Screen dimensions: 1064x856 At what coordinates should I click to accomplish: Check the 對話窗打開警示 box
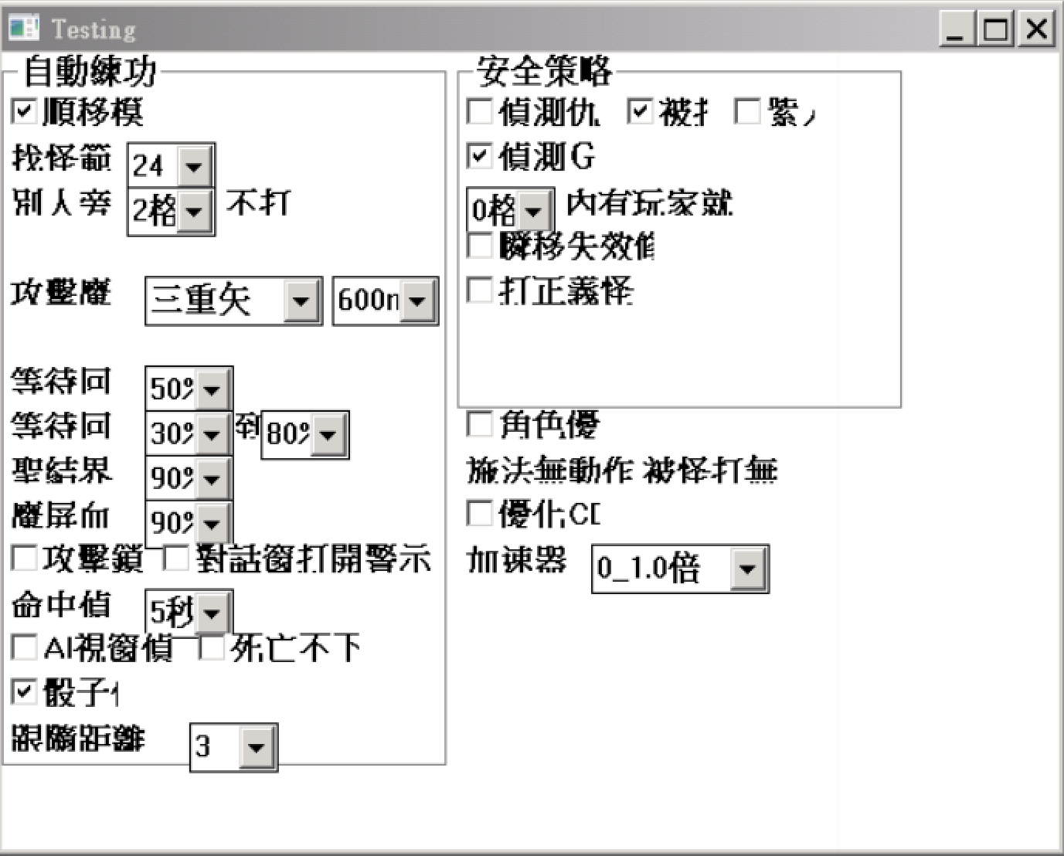175,558
